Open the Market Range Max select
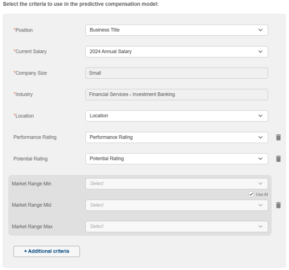289x270 pixels. click(x=177, y=227)
